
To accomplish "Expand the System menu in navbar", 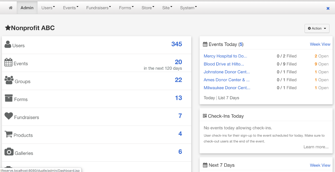I will click(x=188, y=8).
